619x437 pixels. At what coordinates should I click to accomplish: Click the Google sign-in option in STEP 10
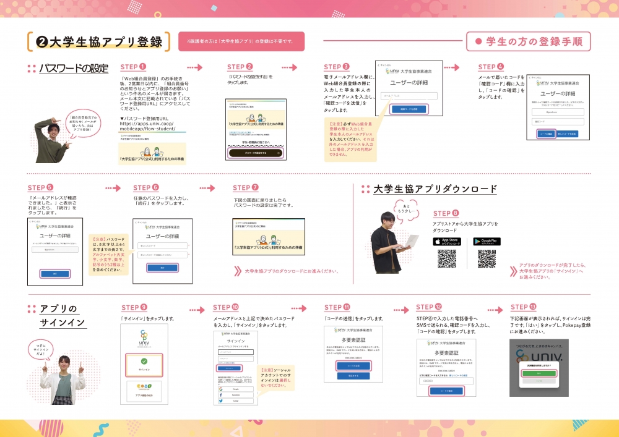click(x=236, y=389)
